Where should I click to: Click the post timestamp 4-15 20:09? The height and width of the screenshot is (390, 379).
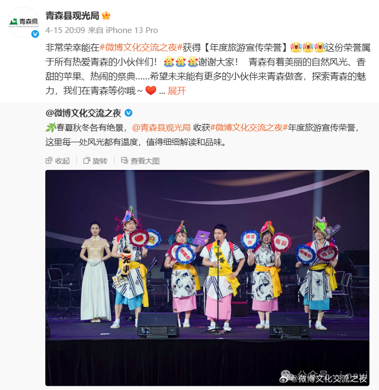click(65, 30)
